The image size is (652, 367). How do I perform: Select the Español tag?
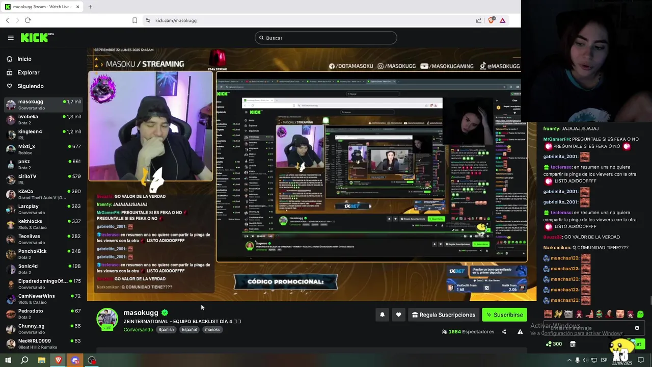pyautogui.click(x=189, y=329)
